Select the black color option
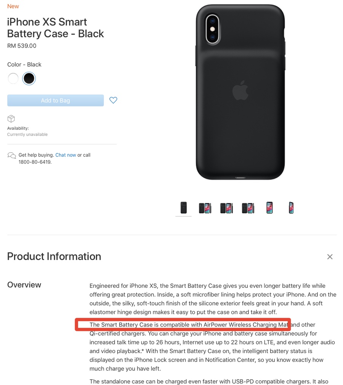Viewport: 343px width, 385px height. tap(29, 78)
